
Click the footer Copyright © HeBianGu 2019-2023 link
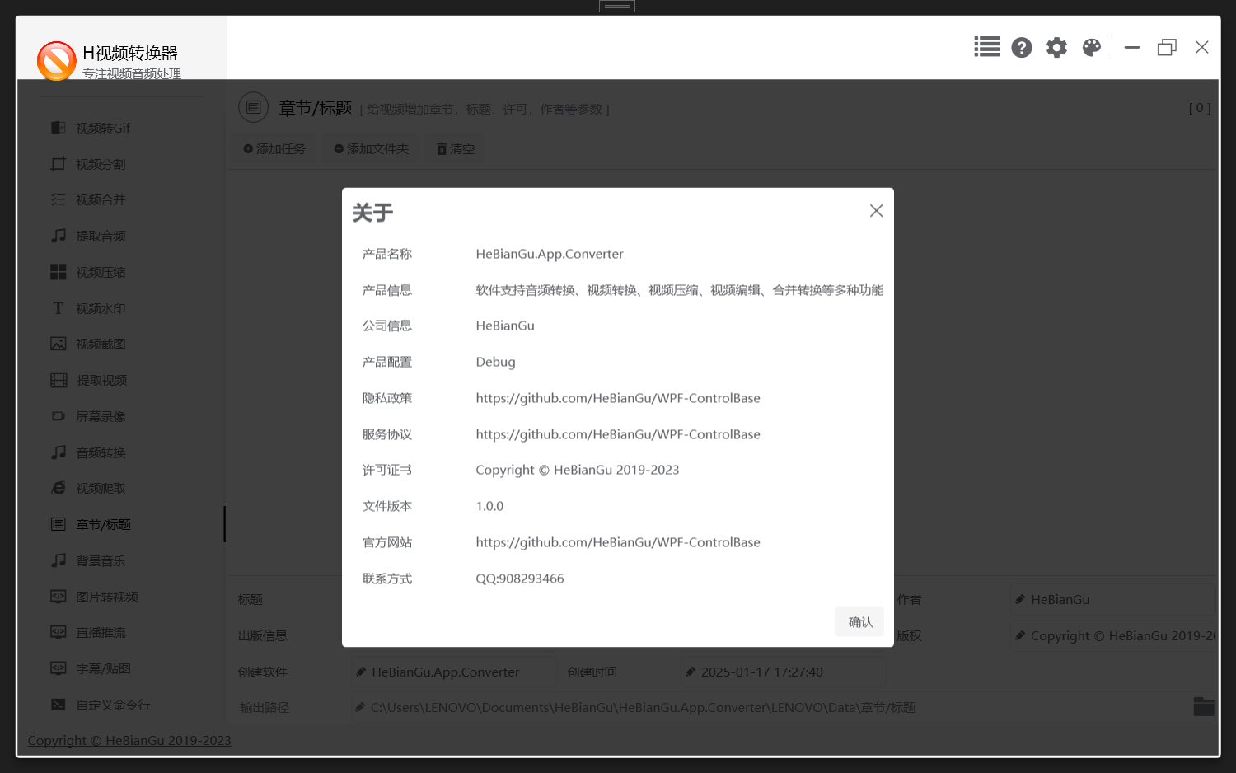pyautogui.click(x=129, y=741)
